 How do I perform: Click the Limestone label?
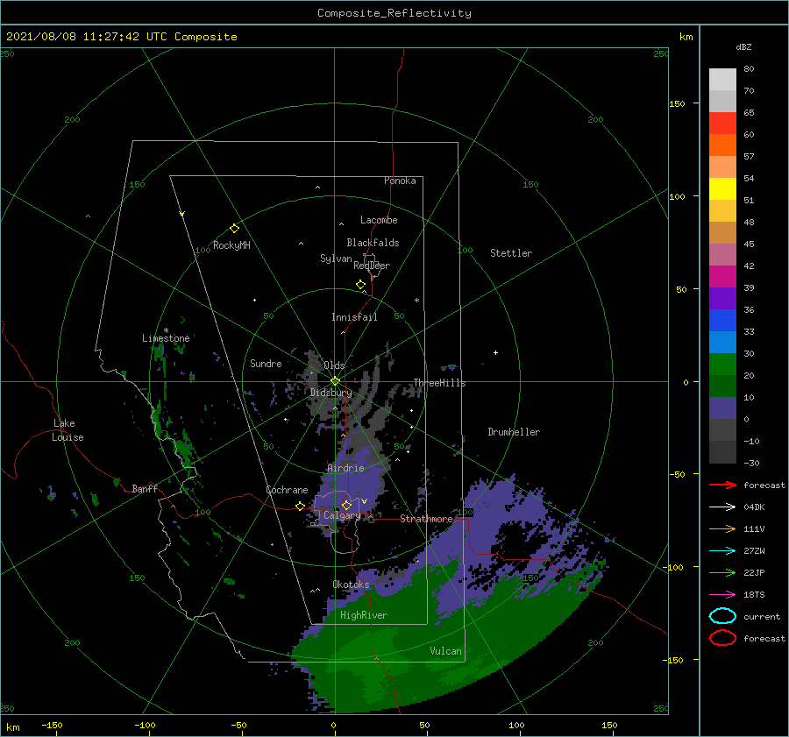[166, 338]
